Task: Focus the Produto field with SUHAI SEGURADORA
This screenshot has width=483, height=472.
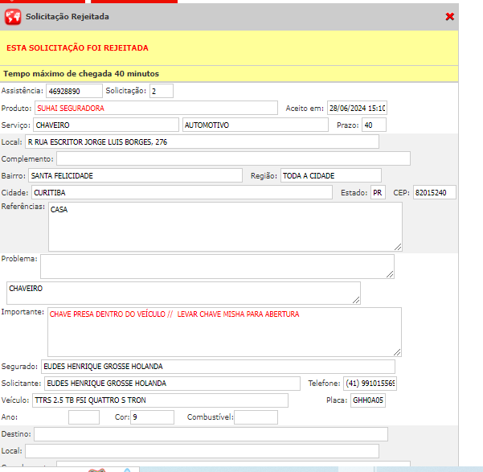Action: [156, 108]
